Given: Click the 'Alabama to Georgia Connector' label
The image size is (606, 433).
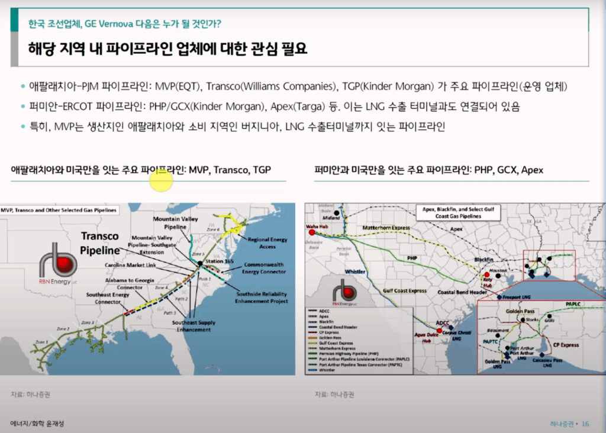Looking at the screenshot, I should coord(130,284).
